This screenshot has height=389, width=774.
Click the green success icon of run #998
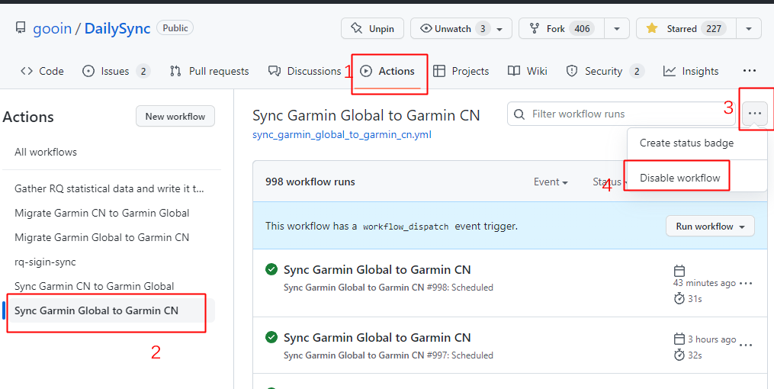pos(271,269)
